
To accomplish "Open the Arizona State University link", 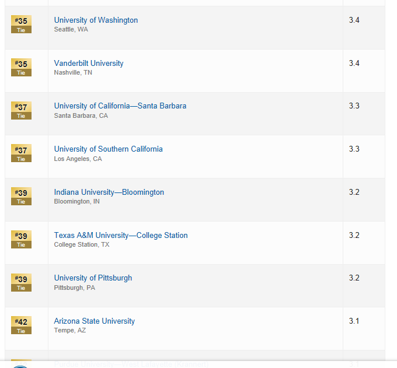I will pyautogui.click(x=95, y=321).
